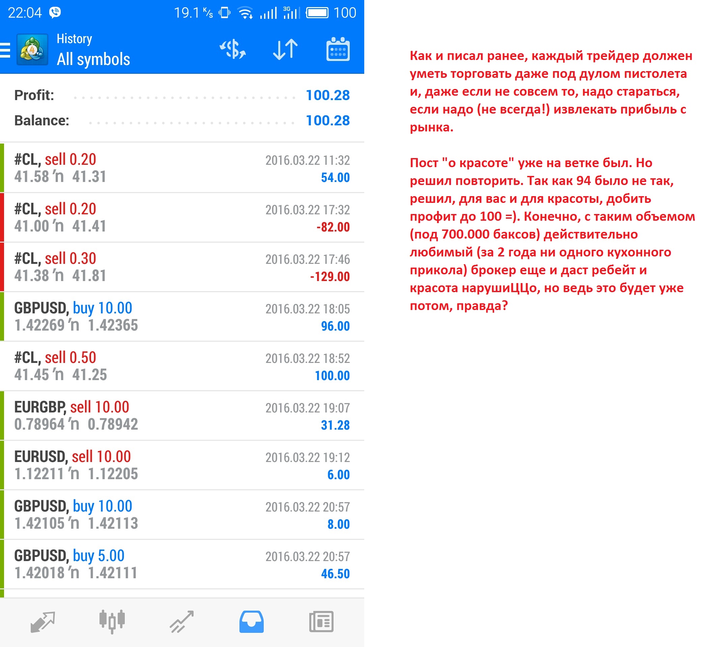Tap the History header label
This screenshot has width=715, height=647.
click(x=75, y=39)
